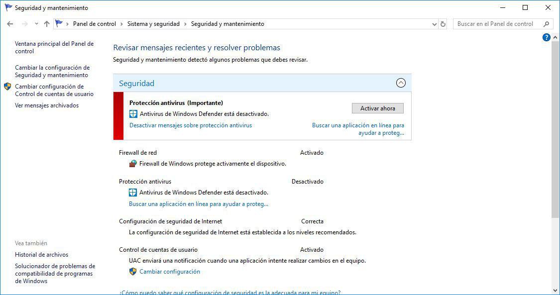Open Ver mensajes archivados
This screenshot has height=295, width=560.
(x=47, y=105)
